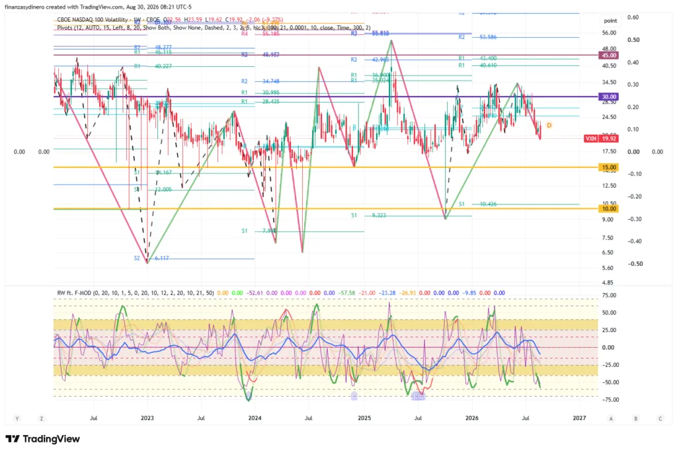Click the R2 42.963 pivot label

click(x=370, y=60)
